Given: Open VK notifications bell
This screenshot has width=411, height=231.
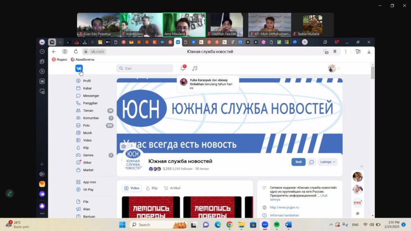Looking at the screenshot, I should (x=183, y=68).
